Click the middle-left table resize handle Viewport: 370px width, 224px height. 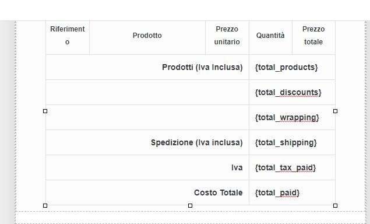(45, 111)
